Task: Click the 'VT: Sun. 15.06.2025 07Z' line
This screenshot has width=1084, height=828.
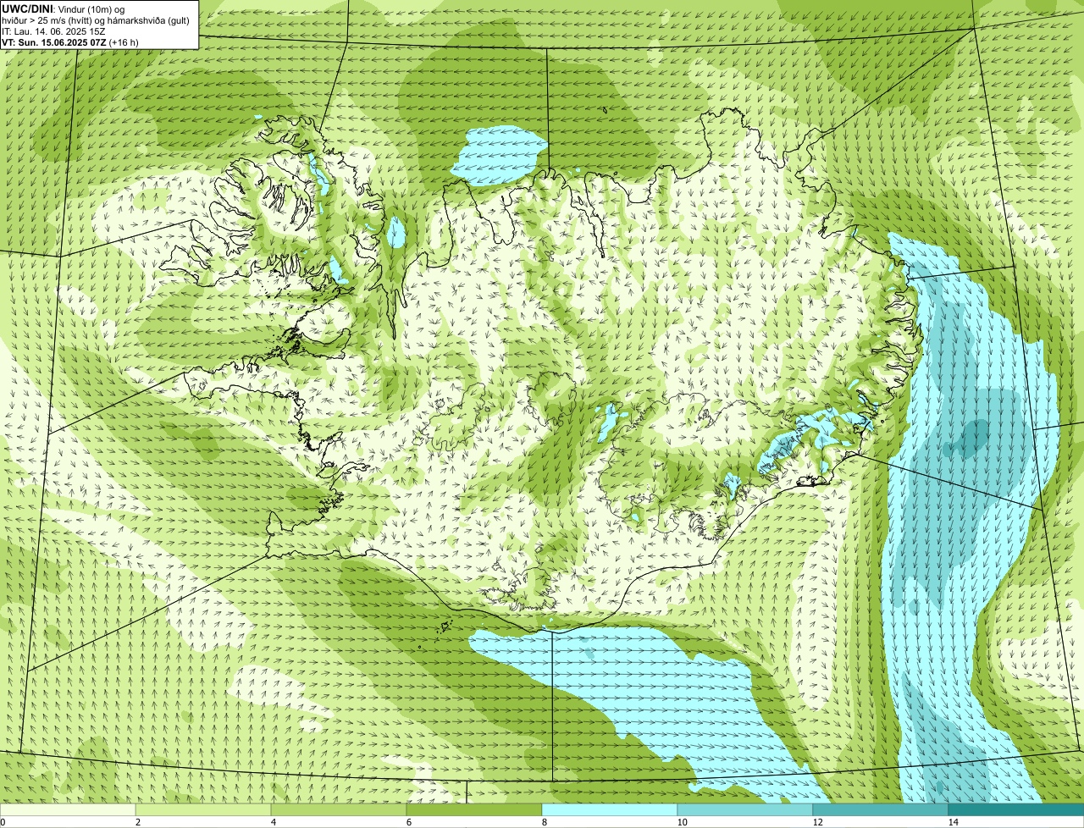Action: pyautogui.click(x=70, y=41)
